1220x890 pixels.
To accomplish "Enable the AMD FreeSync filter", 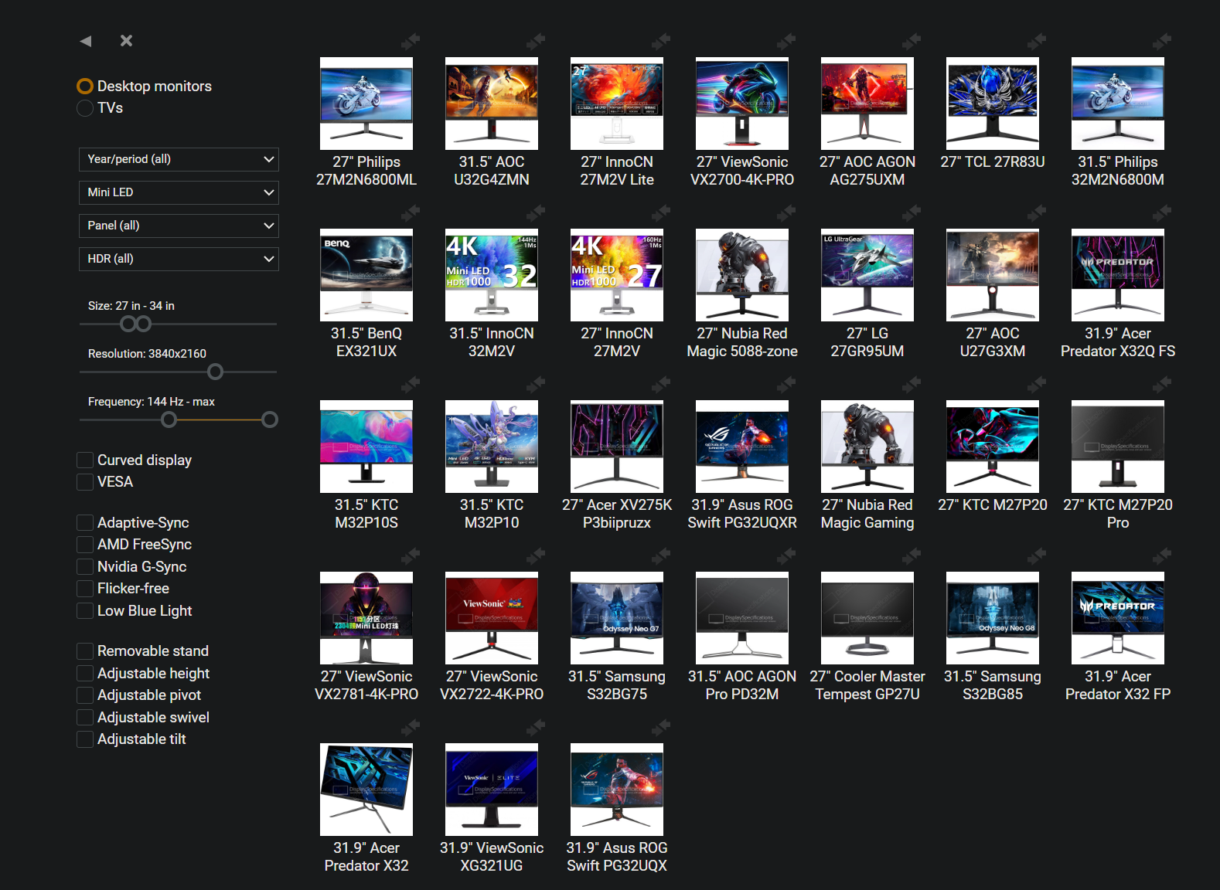I will coord(85,544).
